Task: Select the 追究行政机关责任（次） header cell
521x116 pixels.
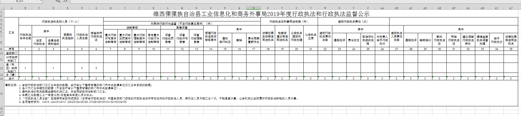Action: [x=353, y=21]
